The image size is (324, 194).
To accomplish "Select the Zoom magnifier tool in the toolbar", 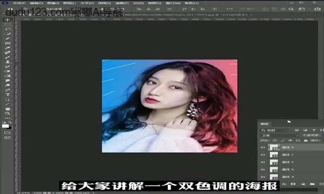I will 8,113.
